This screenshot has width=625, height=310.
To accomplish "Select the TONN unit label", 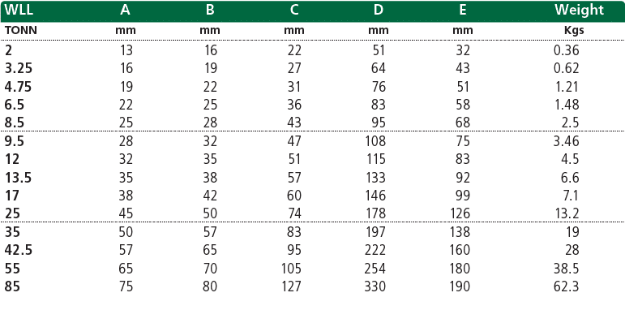I will click(x=21, y=30).
